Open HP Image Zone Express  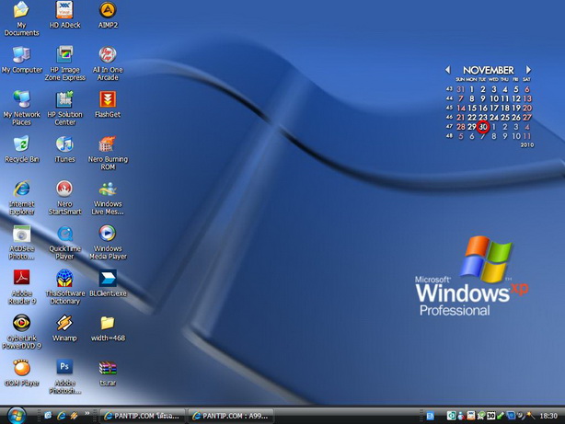tap(64, 55)
